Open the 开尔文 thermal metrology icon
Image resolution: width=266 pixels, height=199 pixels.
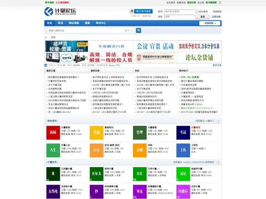pos(96,174)
